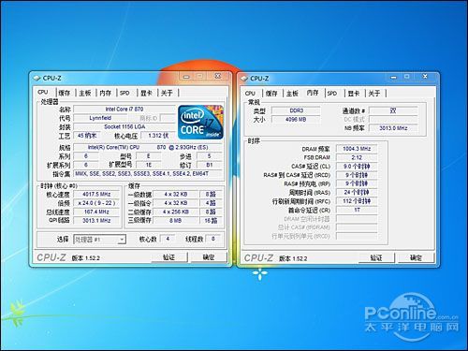Click the core speed value 4017.5 MHz

tap(96, 194)
